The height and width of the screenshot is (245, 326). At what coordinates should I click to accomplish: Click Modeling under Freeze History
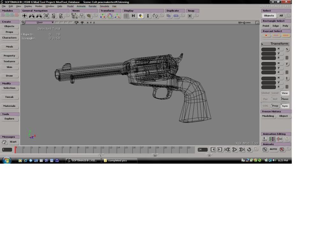268,116
